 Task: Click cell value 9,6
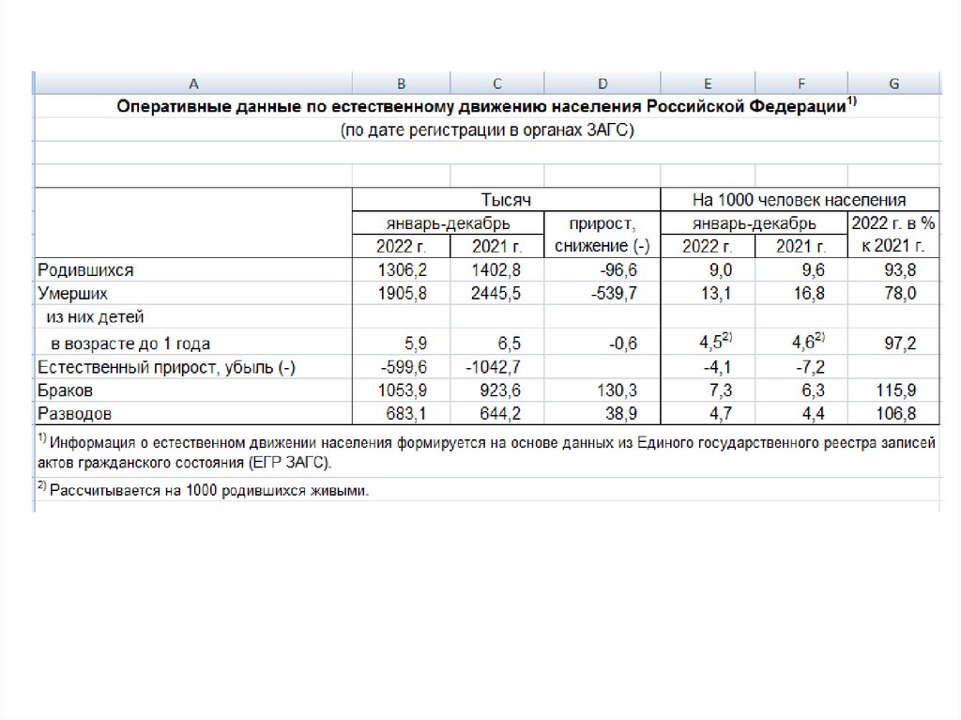pos(814,269)
